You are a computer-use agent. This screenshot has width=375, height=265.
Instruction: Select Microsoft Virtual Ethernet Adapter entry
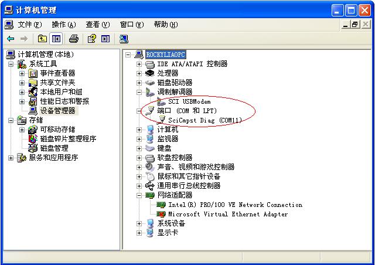click(228, 214)
